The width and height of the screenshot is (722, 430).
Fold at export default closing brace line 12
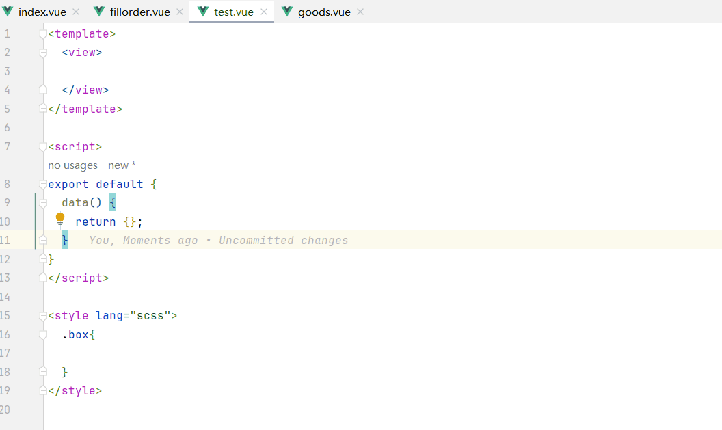click(x=43, y=258)
